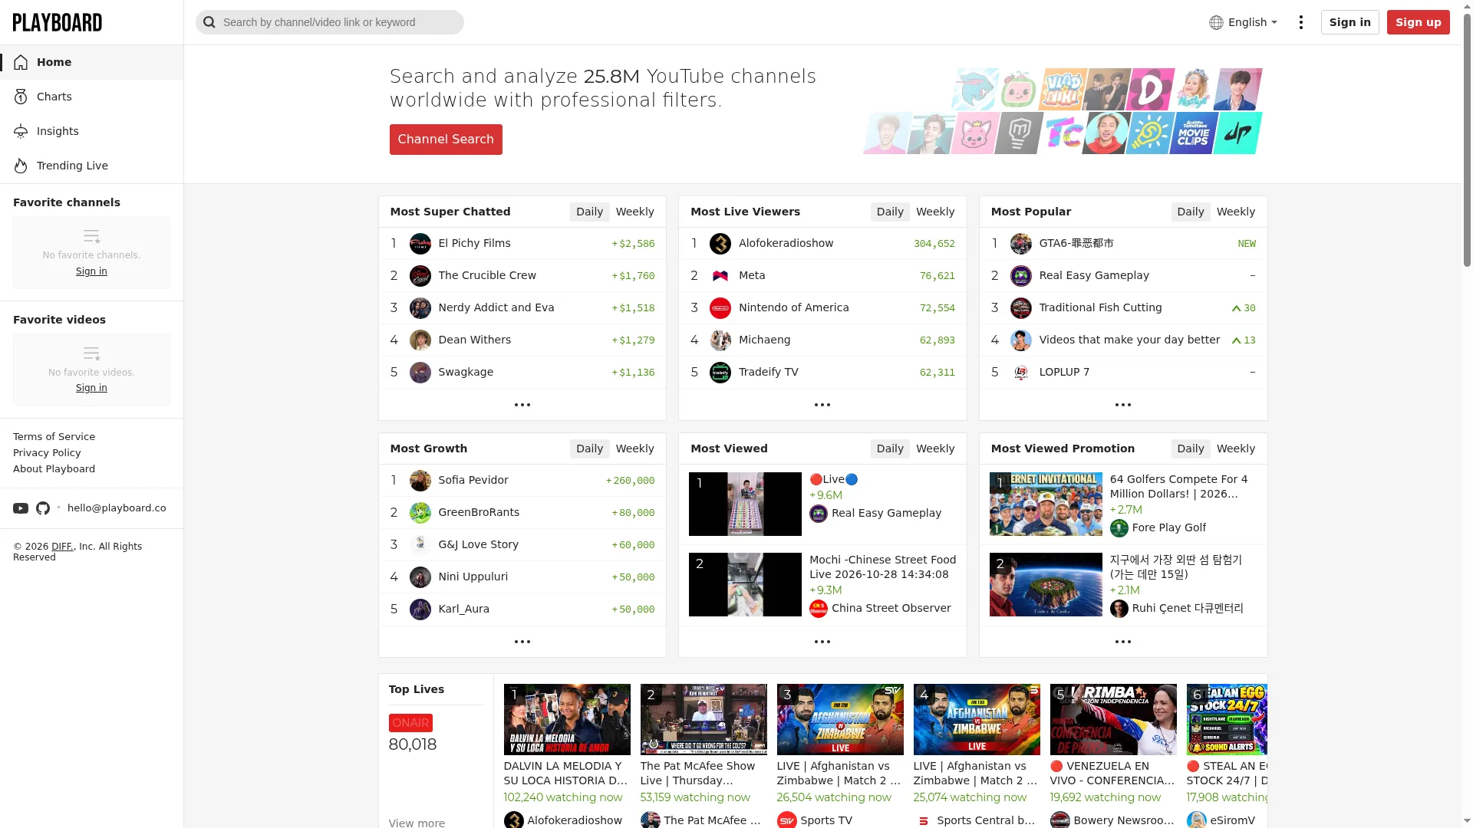Screen dimensions: 1473x828
Task: Open the Charts menu item
Action: (91, 97)
